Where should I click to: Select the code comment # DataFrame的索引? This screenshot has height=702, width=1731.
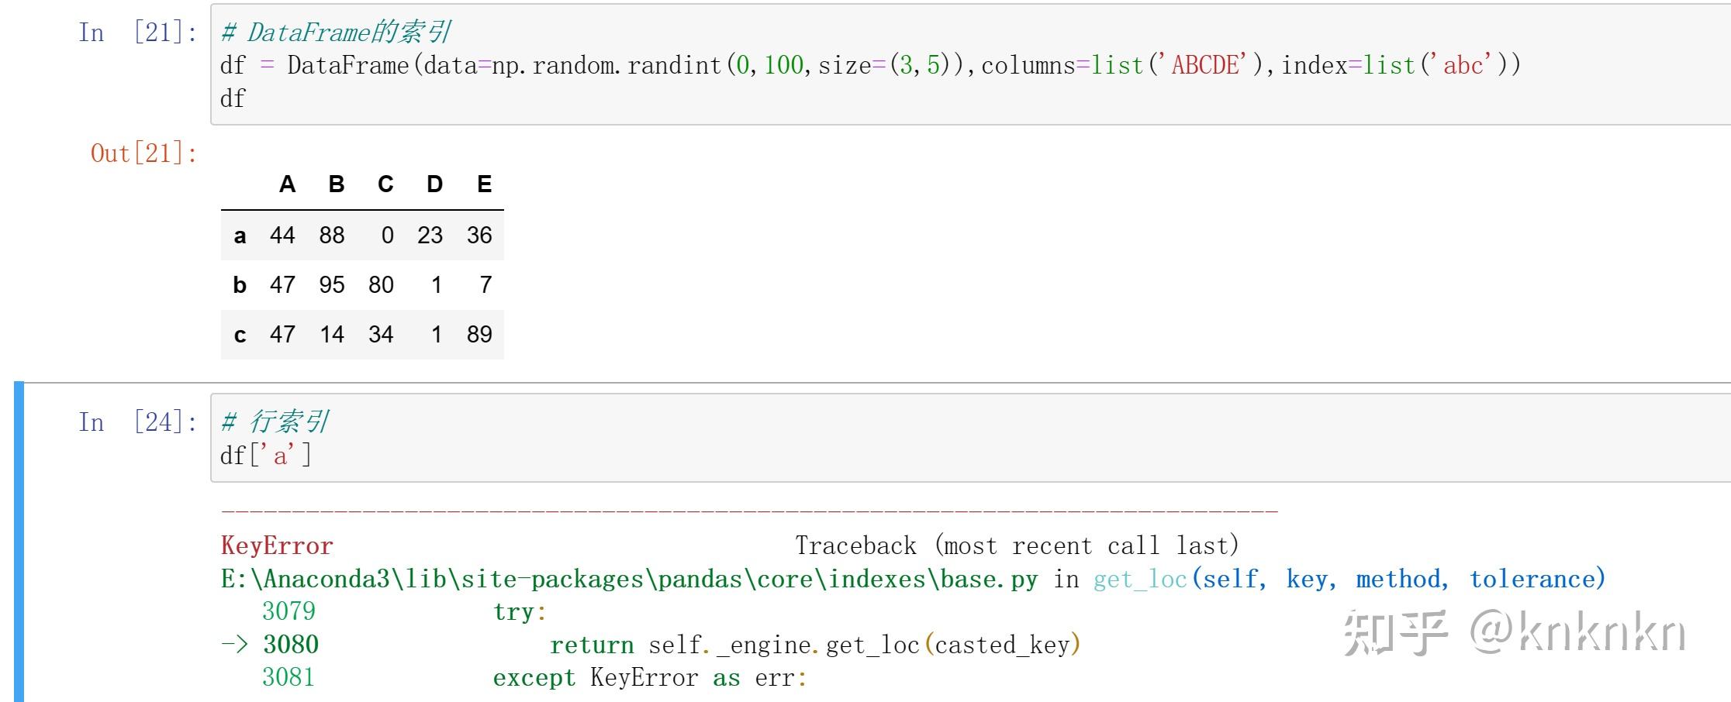coord(337,33)
